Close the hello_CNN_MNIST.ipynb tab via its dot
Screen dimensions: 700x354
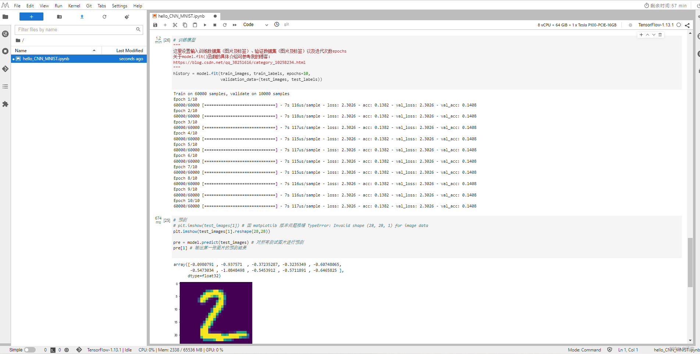[215, 16]
